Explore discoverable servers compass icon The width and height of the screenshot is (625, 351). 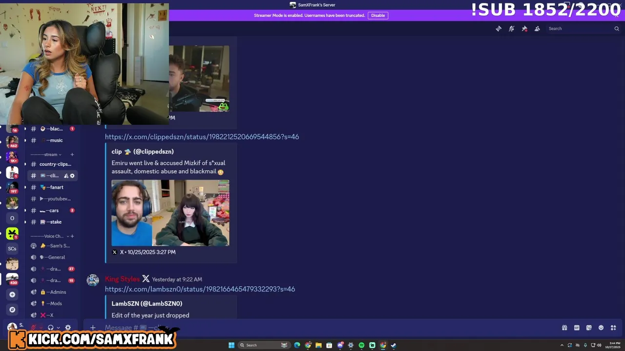[12, 310]
